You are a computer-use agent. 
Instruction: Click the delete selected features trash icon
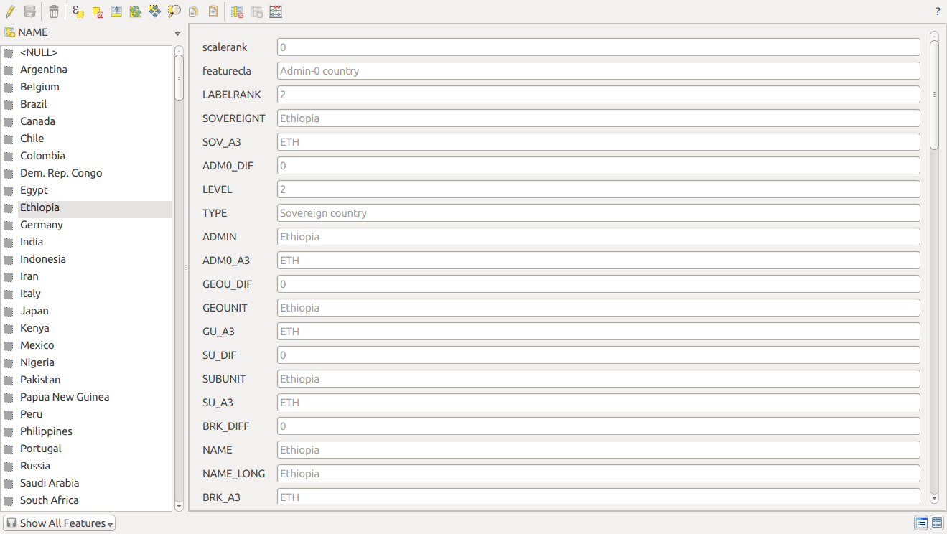[54, 11]
